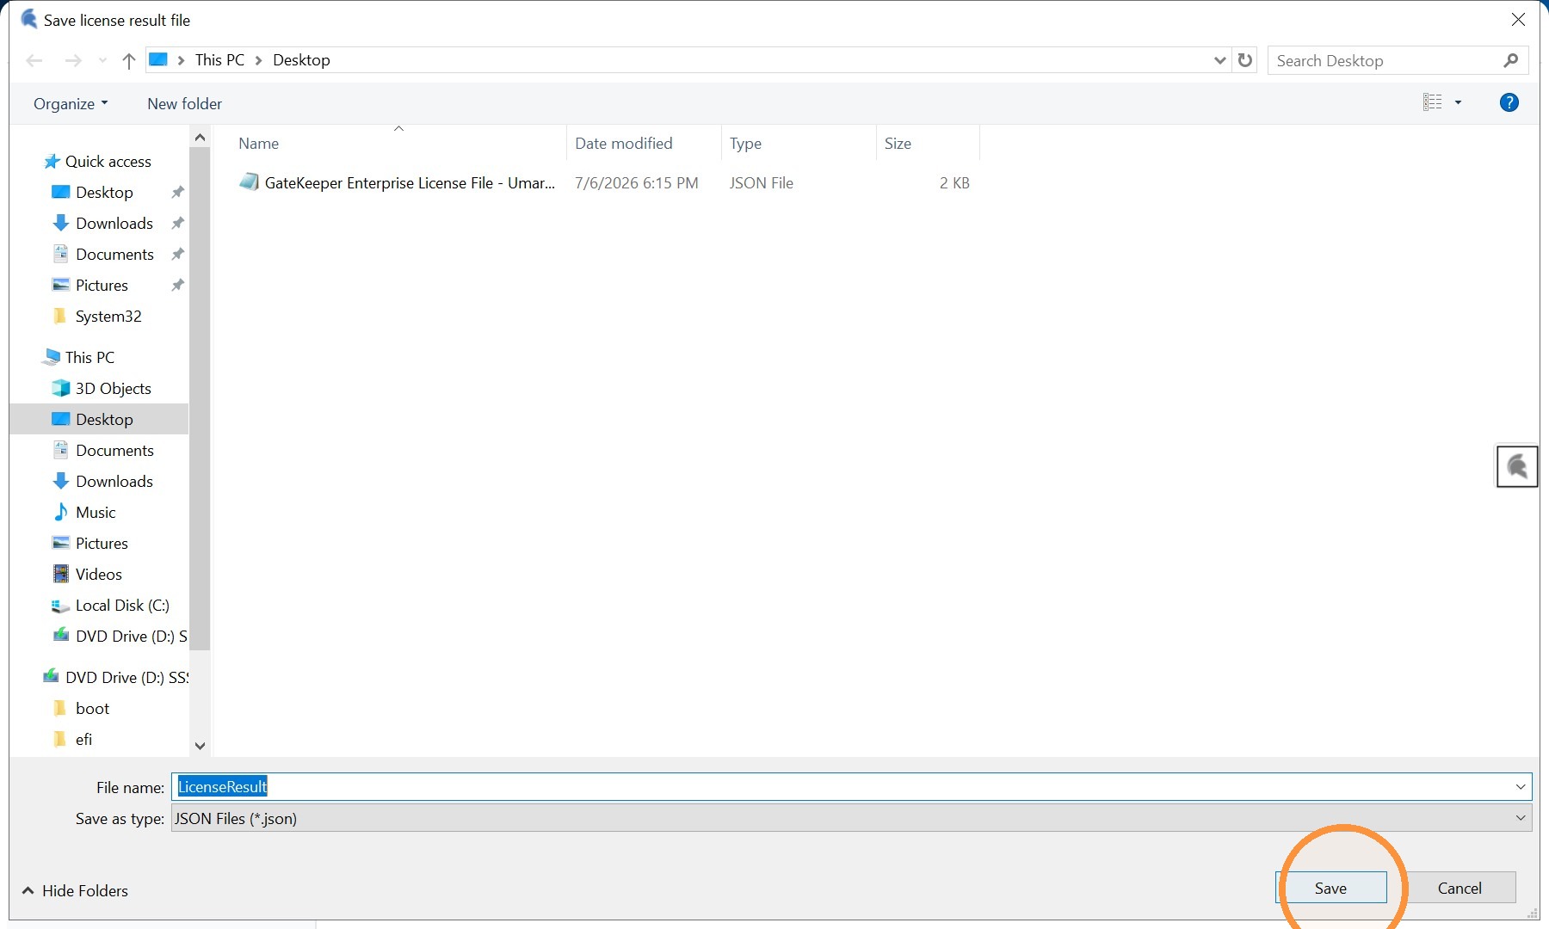This screenshot has width=1549, height=929.
Task: Click the 3D Objects cube icon
Action: [x=61, y=388]
